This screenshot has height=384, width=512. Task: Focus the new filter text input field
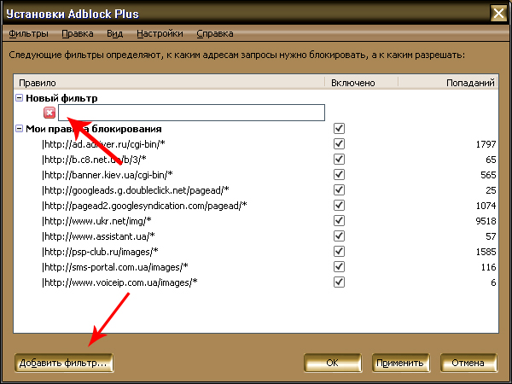191,113
